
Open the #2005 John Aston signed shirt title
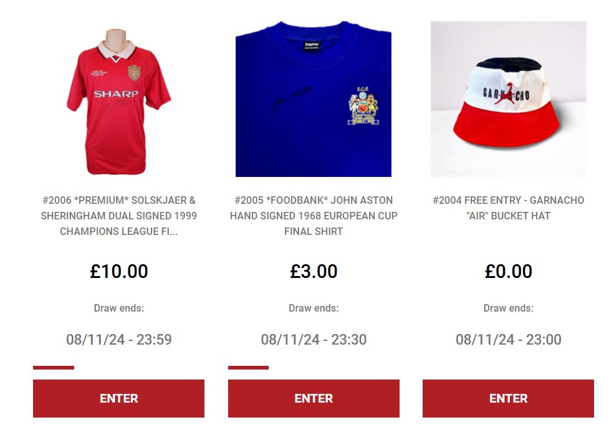pos(314,216)
